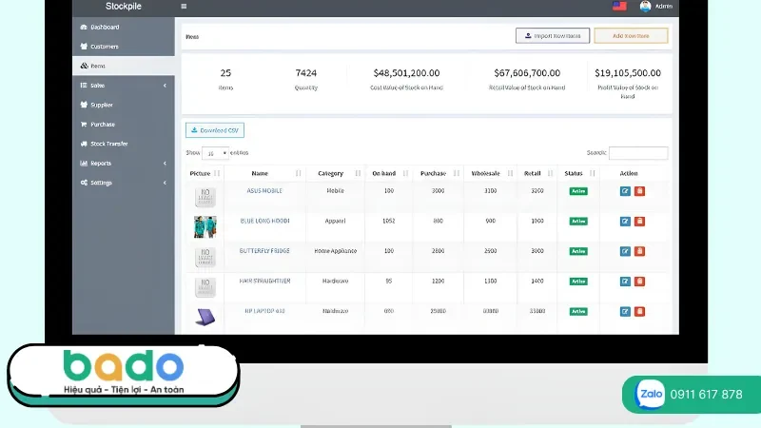Image resolution: width=761 pixels, height=428 pixels.
Task: Open the ASUS MOBILE item link
Action: click(264, 191)
